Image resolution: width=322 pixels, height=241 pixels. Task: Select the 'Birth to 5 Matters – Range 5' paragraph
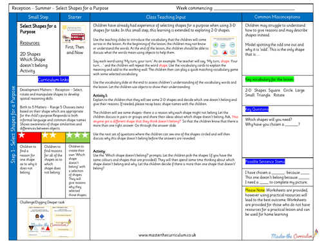[x=53, y=118]
